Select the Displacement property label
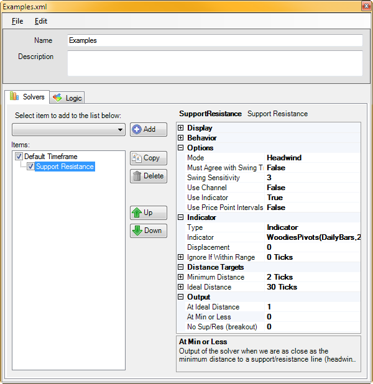This screenshot has height=384, width=373. coord(208,247)
